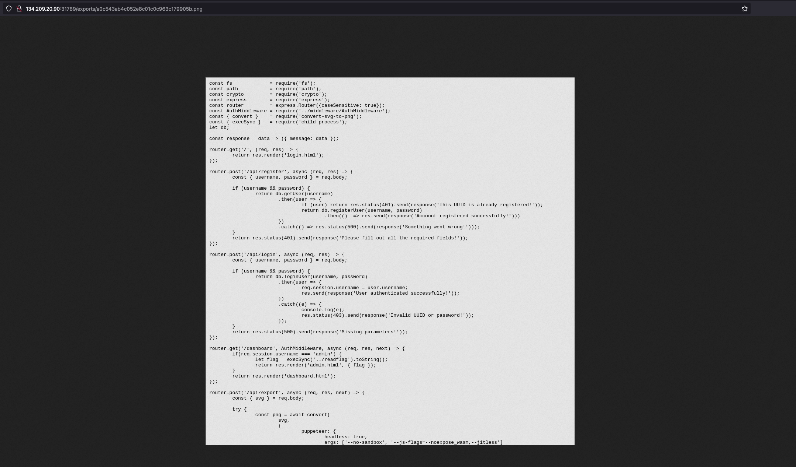Click the "puppeteer: {" line
796x467 pixels.
click(x=318, y=431)
